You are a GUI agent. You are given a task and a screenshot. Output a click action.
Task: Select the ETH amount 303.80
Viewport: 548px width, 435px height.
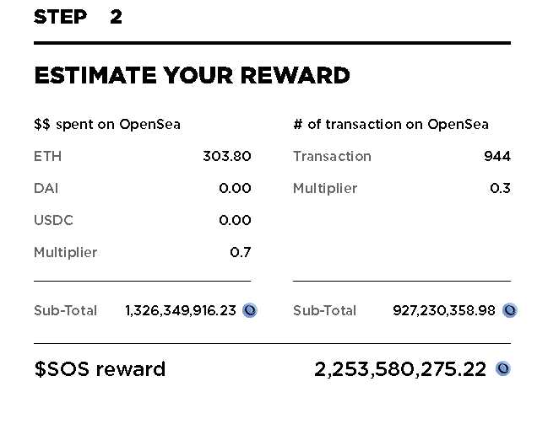[x=227, y=156]
